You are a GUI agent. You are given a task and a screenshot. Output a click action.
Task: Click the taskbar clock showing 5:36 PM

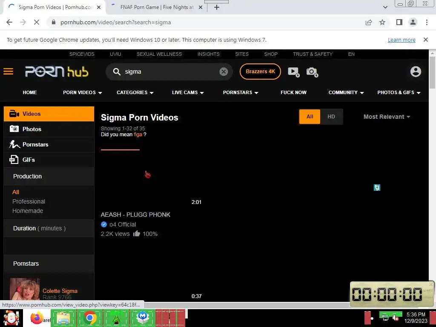[416, 318]
